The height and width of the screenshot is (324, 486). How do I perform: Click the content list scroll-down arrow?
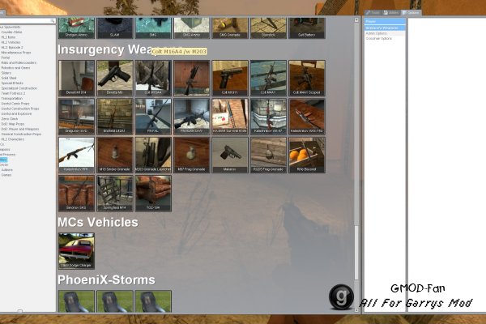pyautogui.click(x=356, y=309)
